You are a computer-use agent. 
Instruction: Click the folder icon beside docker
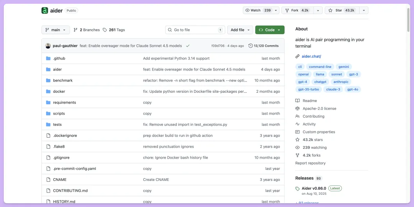(48, 91)
